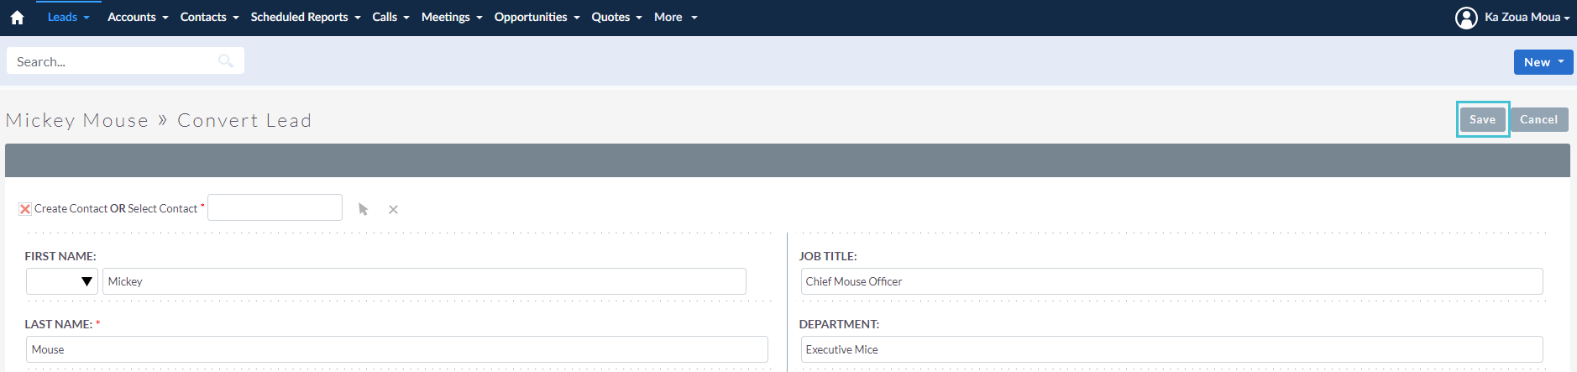Click the Select Contact input field
The image size is (1577, 372).
point(275,207)
